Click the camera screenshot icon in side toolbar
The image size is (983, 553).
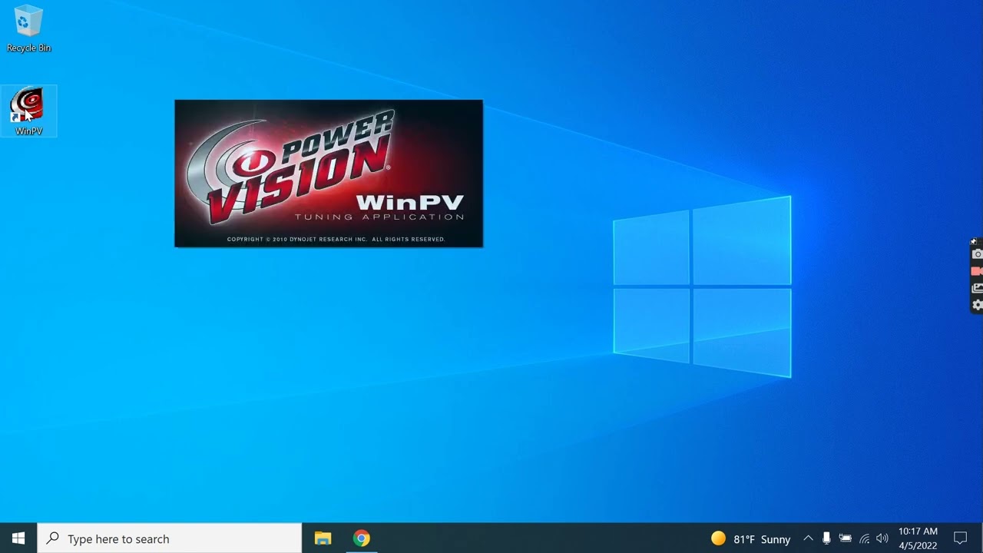coord(977,254)
